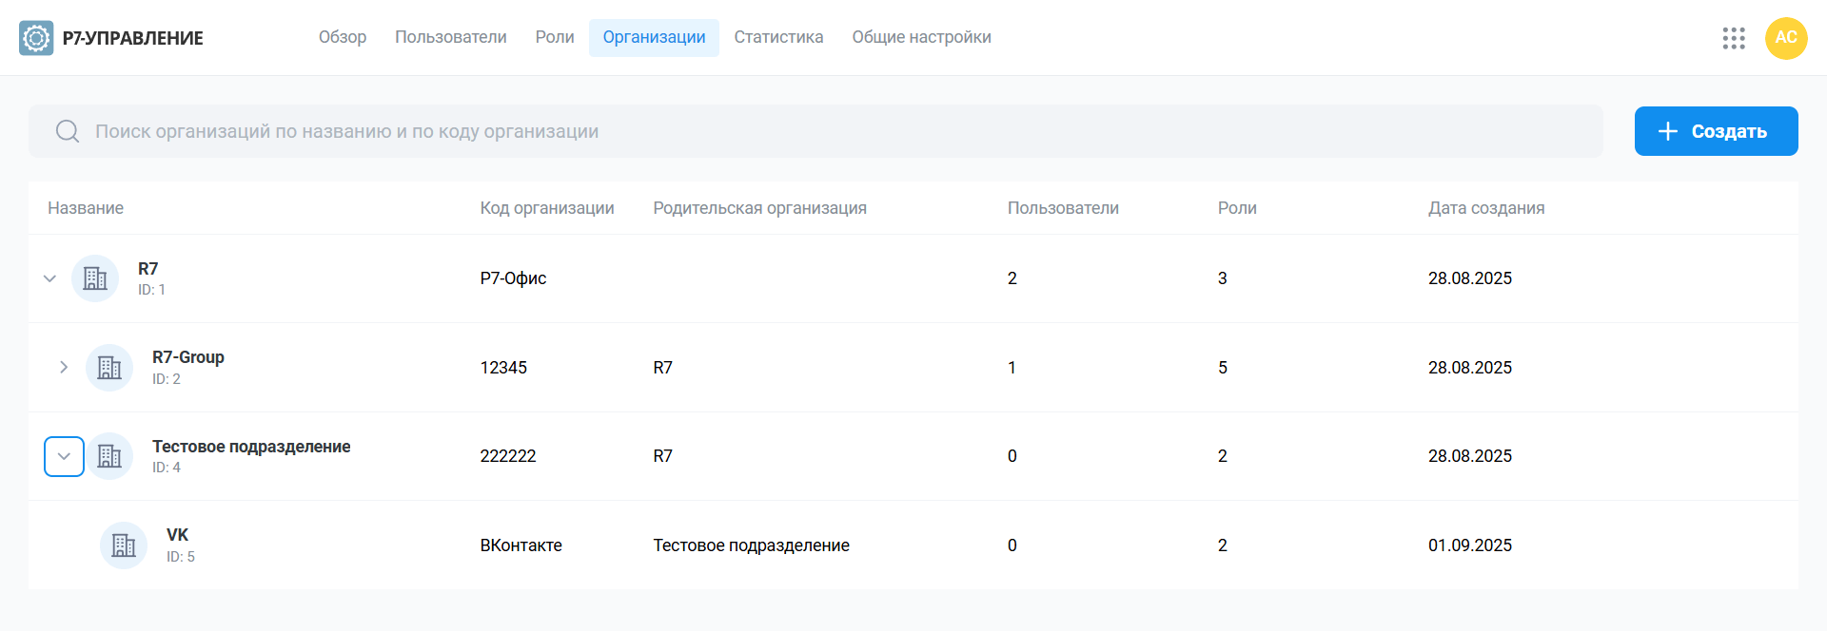The height and width of the screenshot is (631, 1827).
Task: Click the ID: 1 label
Action: point(151,290)
